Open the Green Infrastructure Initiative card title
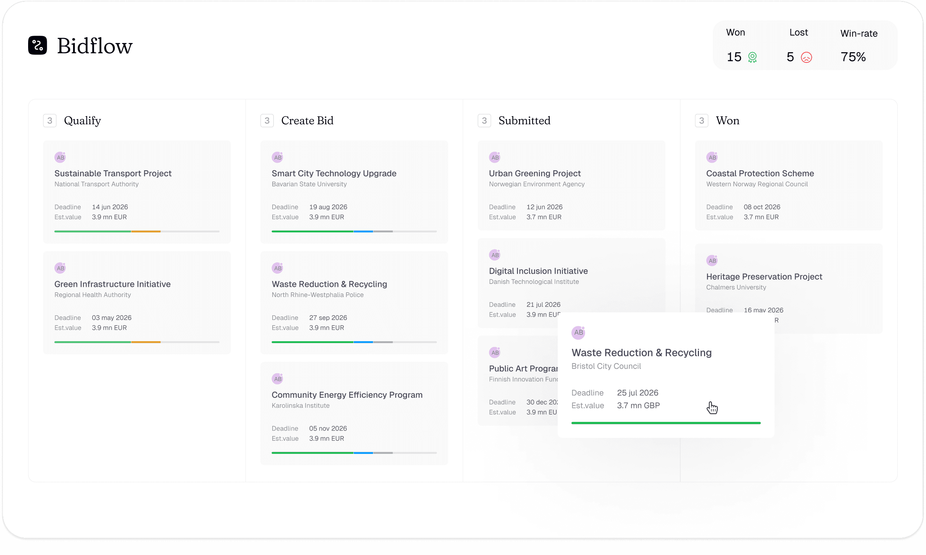 pyautogui.click(x=112, y=284)
